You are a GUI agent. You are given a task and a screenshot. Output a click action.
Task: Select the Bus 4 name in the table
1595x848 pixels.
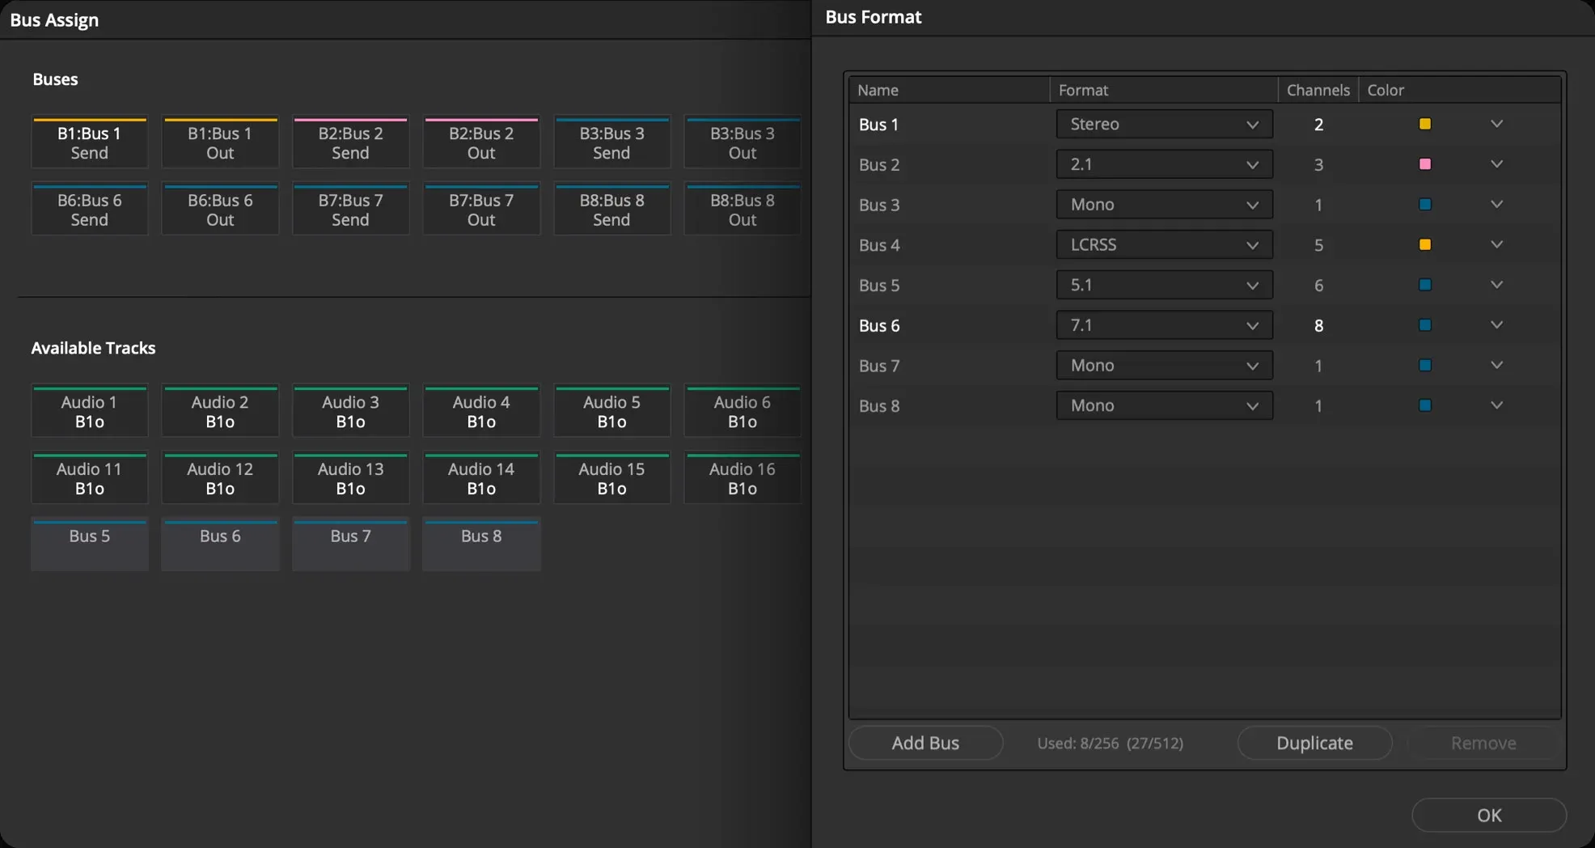pos(878,245)
